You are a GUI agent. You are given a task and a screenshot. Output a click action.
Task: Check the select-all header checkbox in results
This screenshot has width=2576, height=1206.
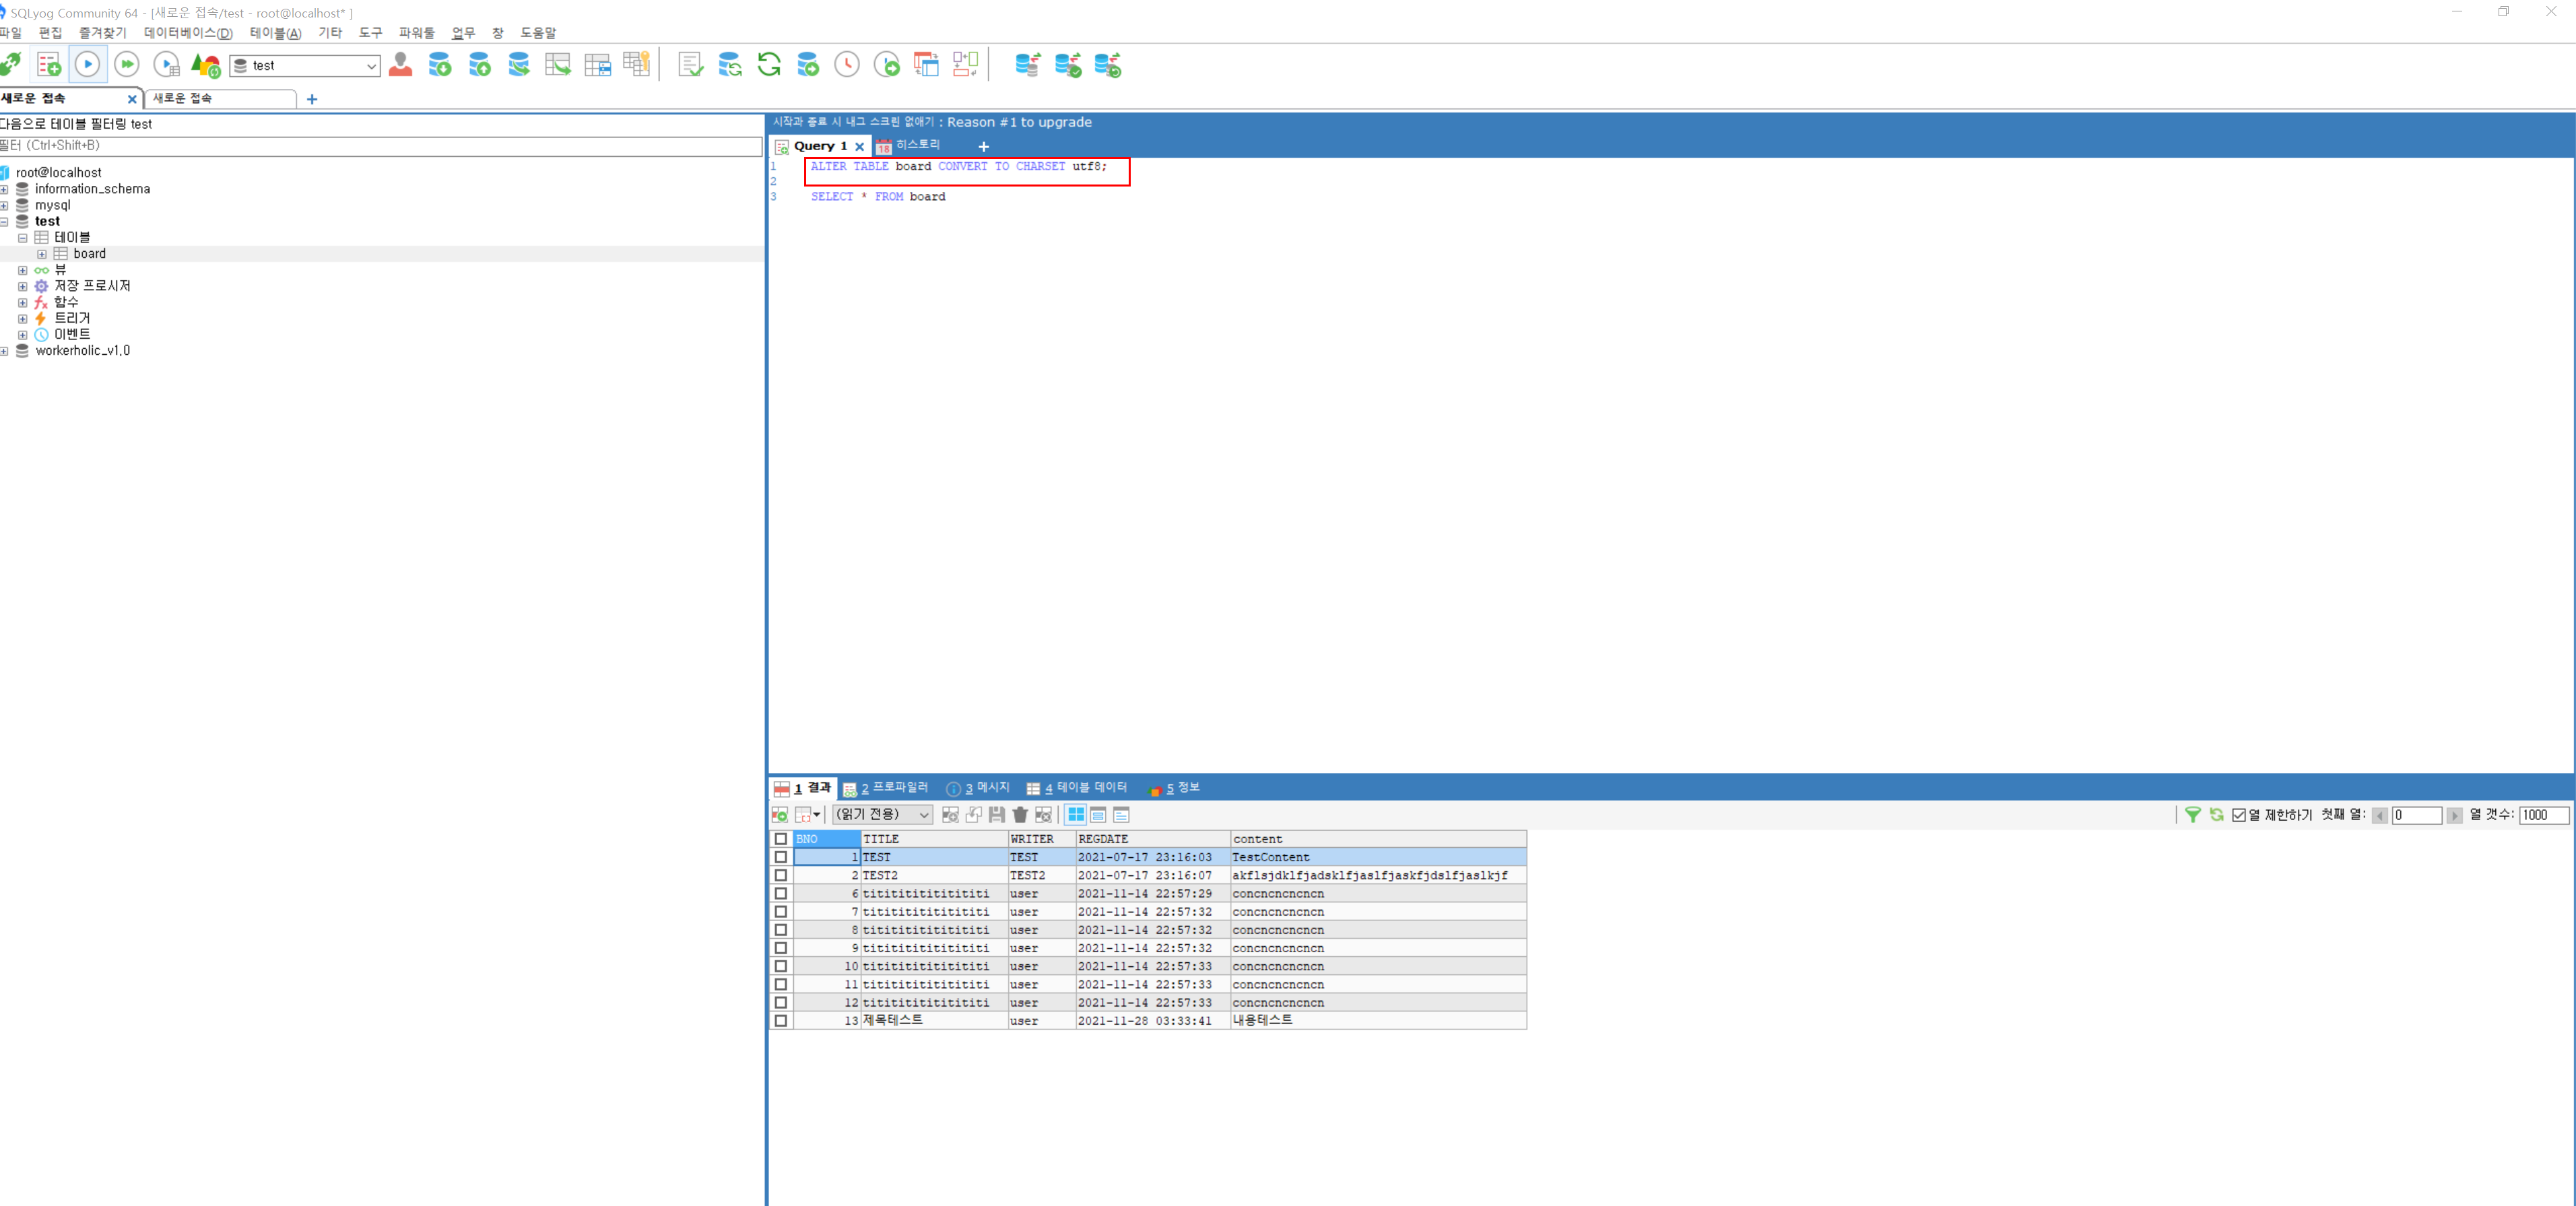pos(781,839)
